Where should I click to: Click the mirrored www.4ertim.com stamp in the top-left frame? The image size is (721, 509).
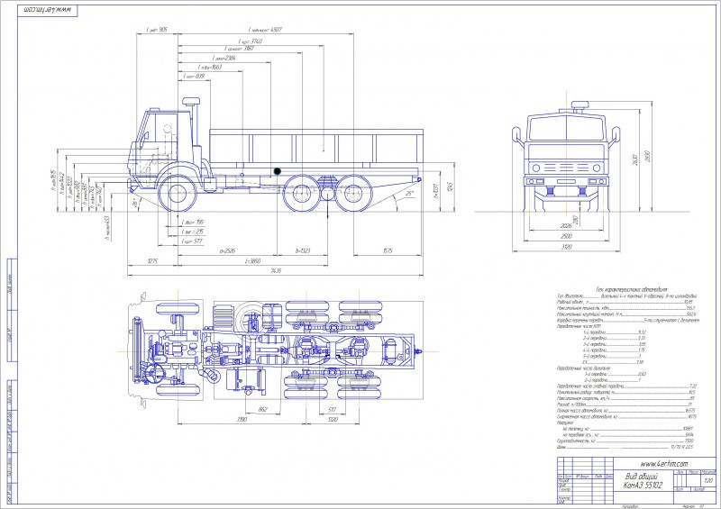pos(48,11)
